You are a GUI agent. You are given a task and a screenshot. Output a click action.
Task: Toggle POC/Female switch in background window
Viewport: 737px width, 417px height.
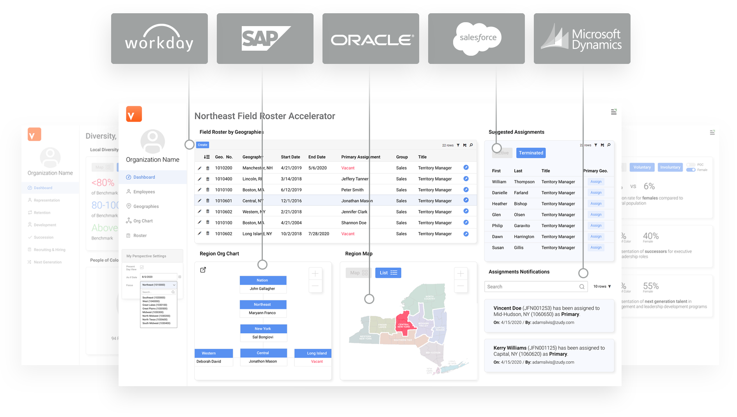tap(691, 170)
